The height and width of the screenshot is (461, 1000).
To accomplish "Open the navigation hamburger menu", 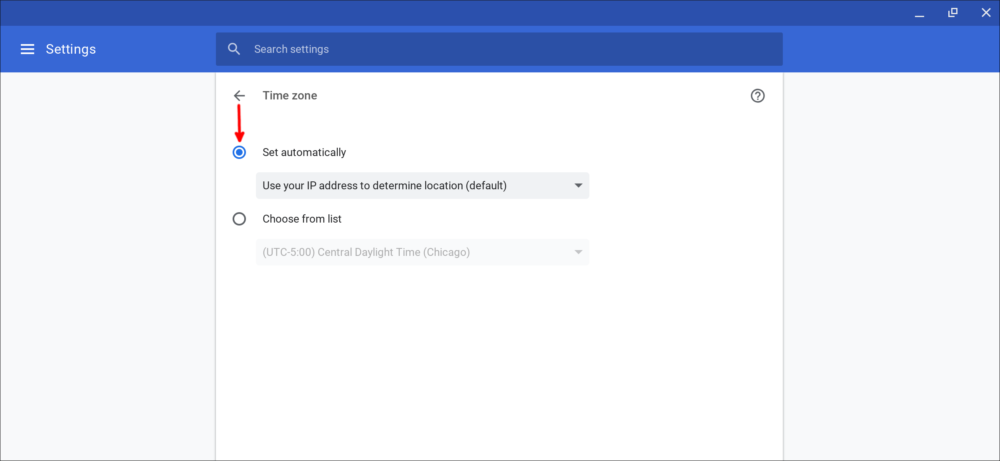I will pos(27,49).
